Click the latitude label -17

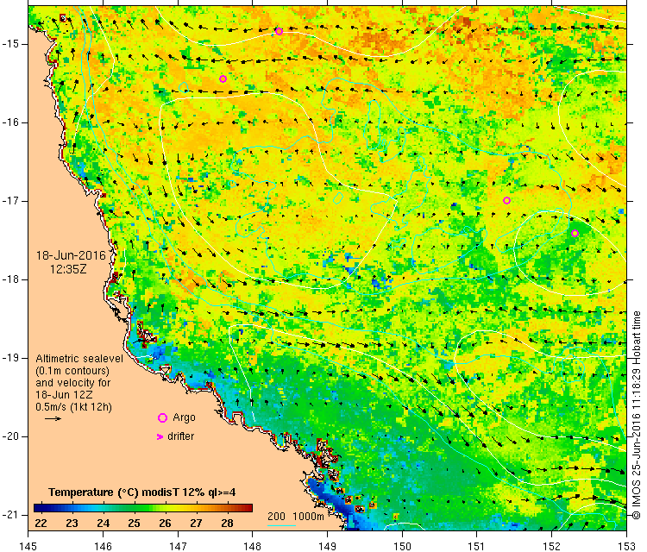click(x=9, y=201)
